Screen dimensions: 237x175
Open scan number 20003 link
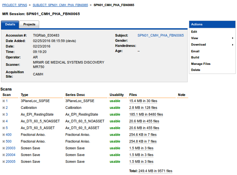pyautogui.click(x=10, y=148)
